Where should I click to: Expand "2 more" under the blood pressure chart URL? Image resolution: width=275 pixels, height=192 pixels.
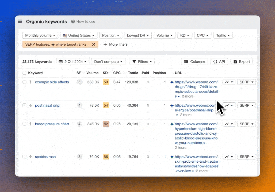(x=180, y=147)
